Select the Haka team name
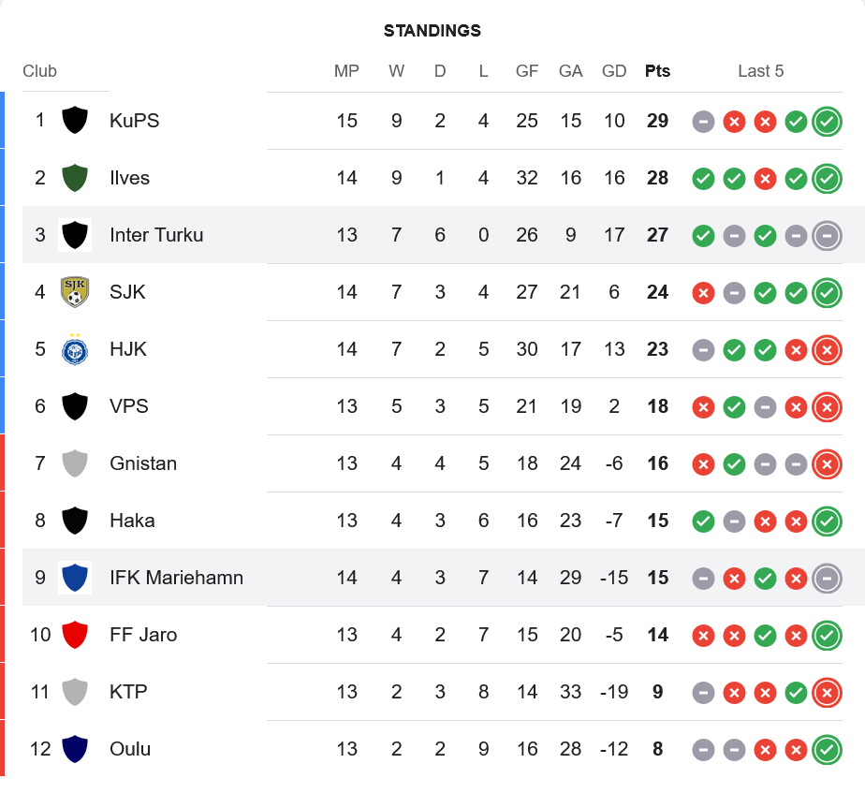865x793 pixels. coord(132,521)
